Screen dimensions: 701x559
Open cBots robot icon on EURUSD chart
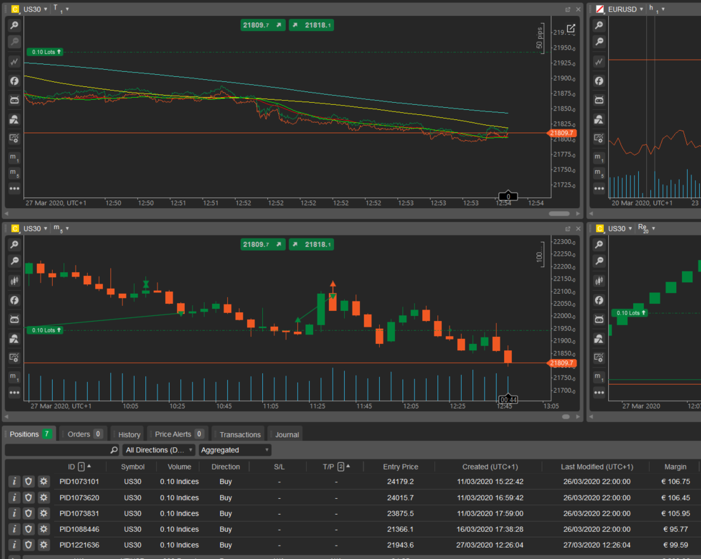coord(599,100)
